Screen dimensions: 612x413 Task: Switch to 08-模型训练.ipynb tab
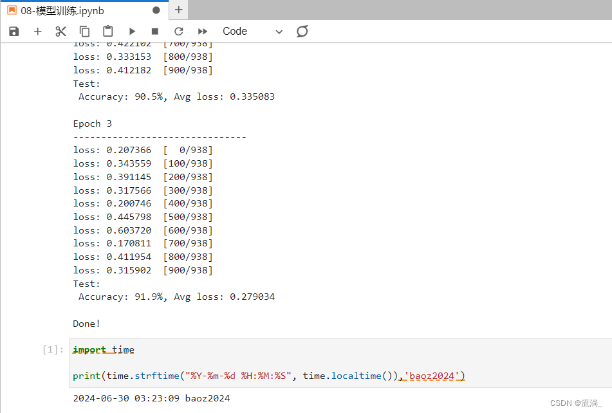pyautogui.click(x=84, y=10)
